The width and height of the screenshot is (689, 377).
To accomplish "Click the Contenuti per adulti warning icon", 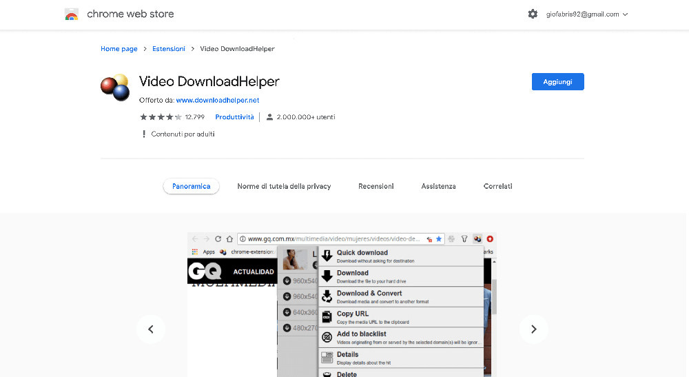I will point(144,134).
